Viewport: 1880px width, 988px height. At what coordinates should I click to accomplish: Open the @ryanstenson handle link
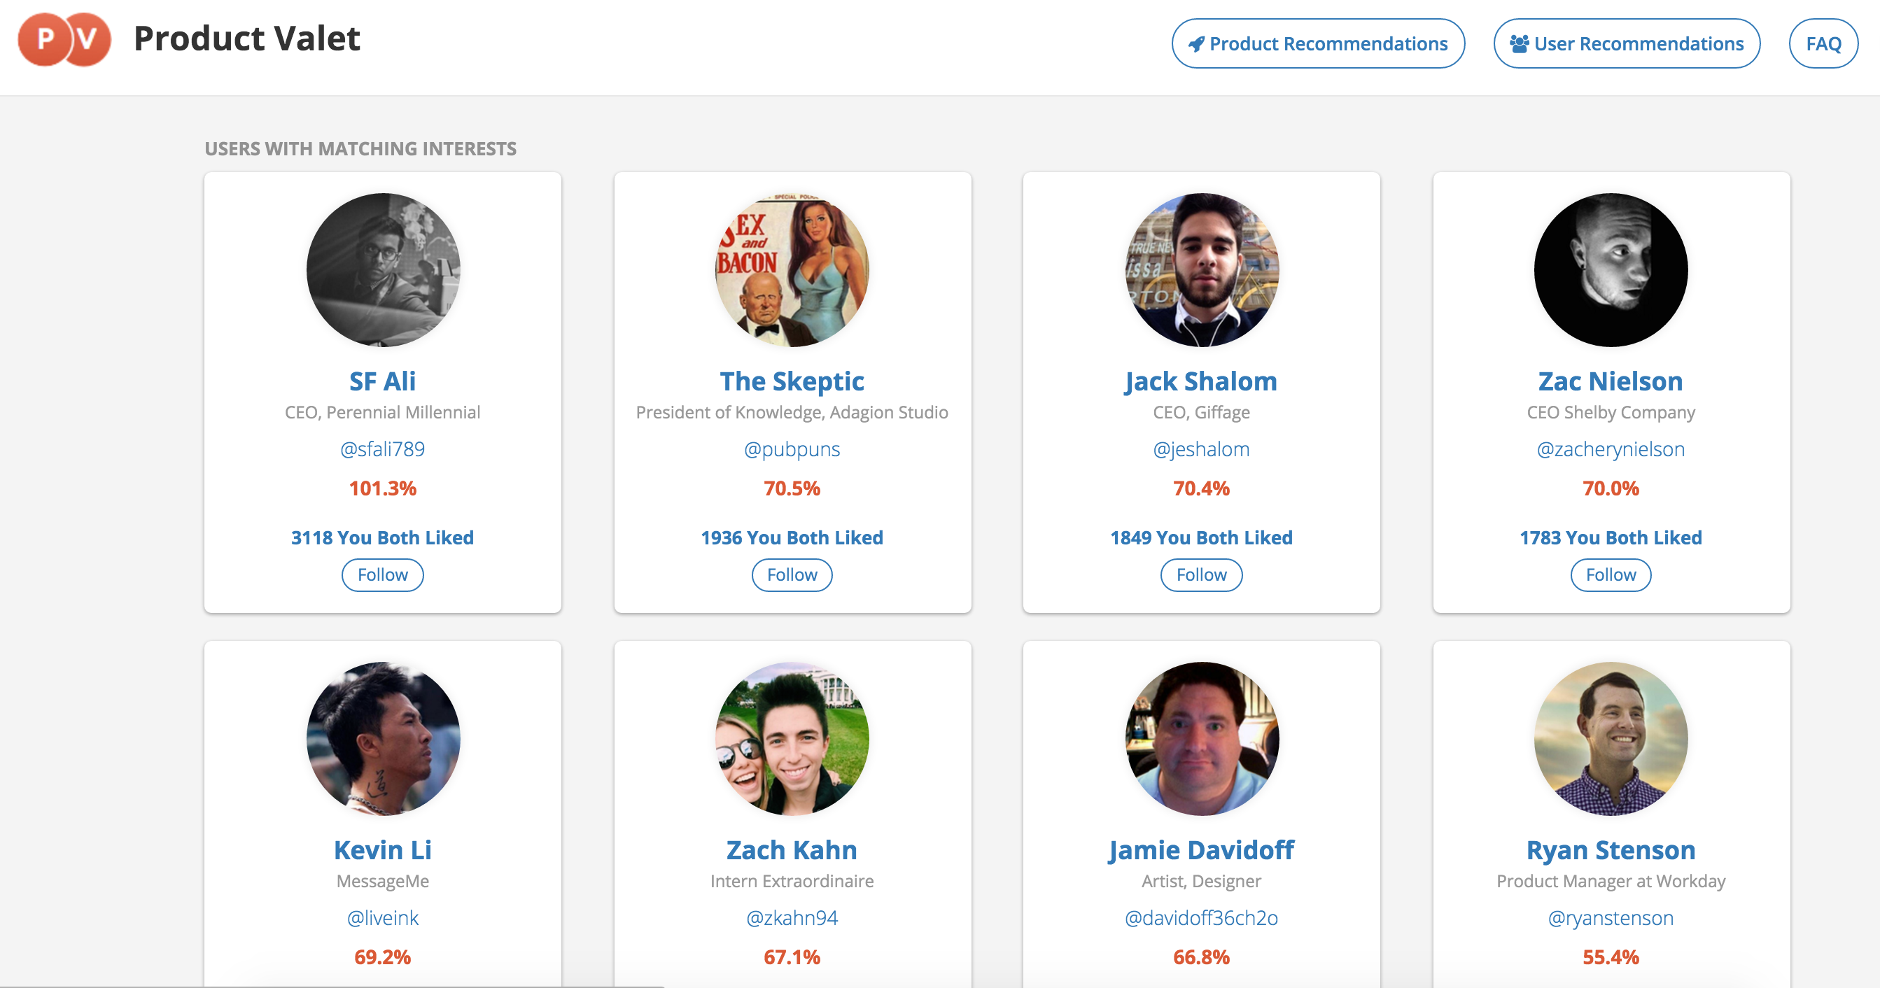[1611, 918]
